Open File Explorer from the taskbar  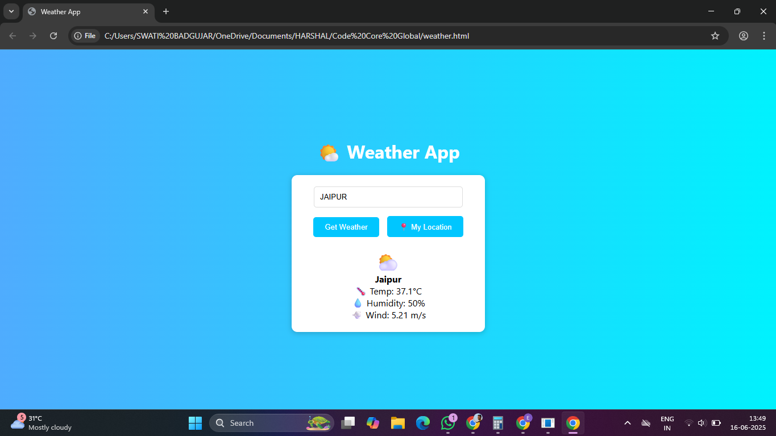[x=397, y=423]
